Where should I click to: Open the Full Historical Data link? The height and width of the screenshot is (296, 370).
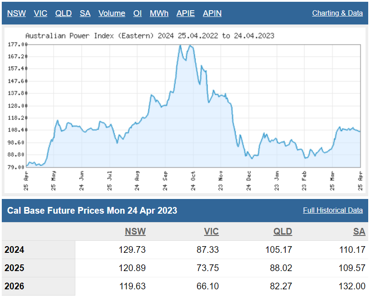333,211
